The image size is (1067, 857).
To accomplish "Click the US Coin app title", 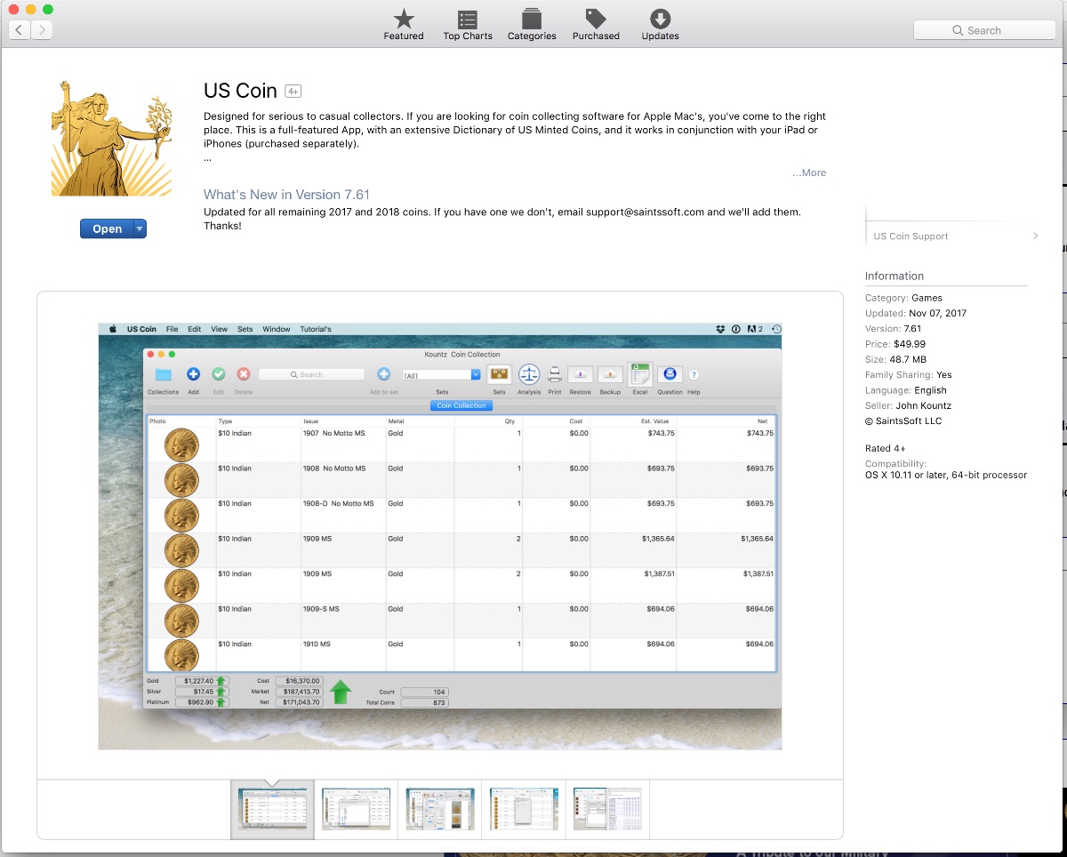I will pyautogui.click(x=241, y=91).
